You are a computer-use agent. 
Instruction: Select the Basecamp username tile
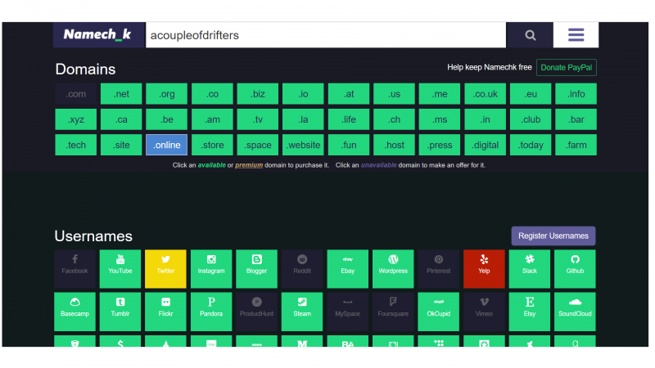(x=75, y=312)
